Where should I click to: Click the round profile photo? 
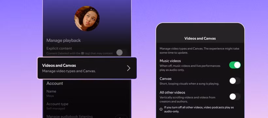pos(87,19)
